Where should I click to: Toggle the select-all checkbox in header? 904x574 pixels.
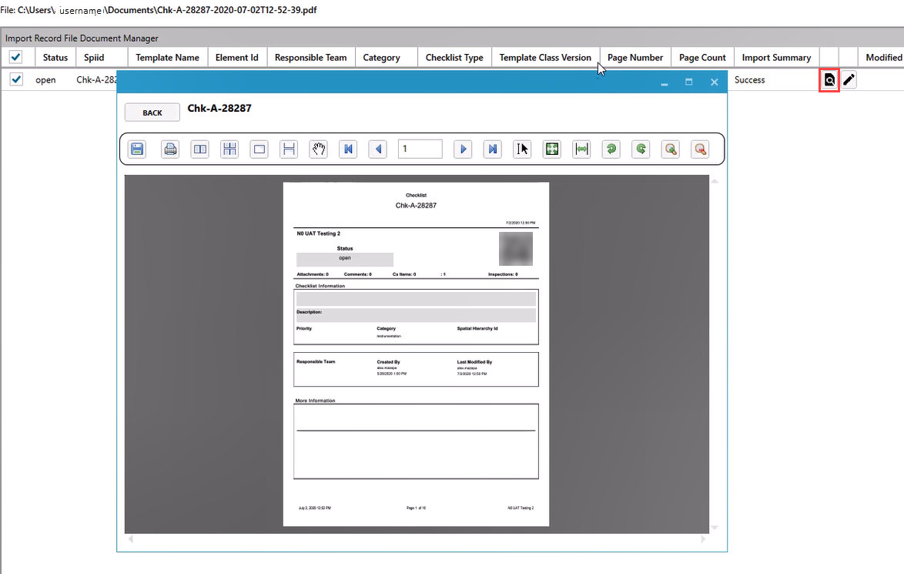(15, 57)
